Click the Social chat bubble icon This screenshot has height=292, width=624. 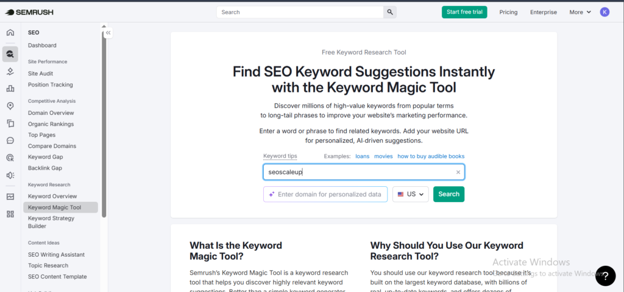[10, 141]
